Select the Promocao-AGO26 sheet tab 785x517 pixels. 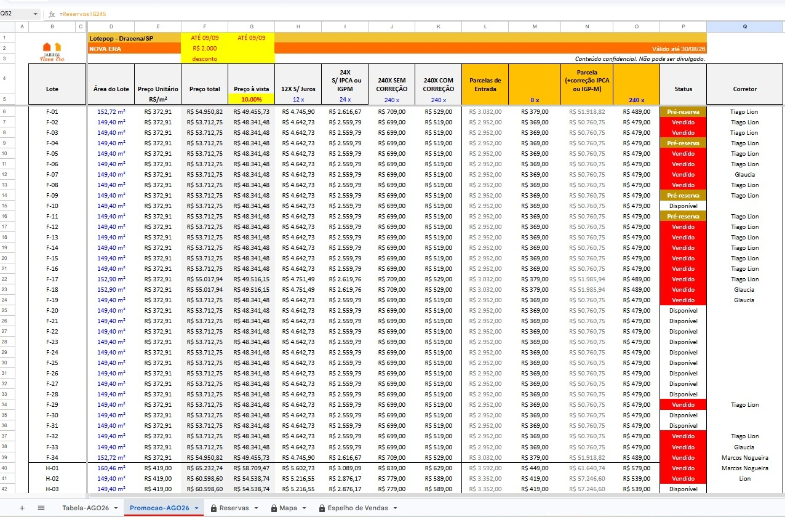pos(159,508)
